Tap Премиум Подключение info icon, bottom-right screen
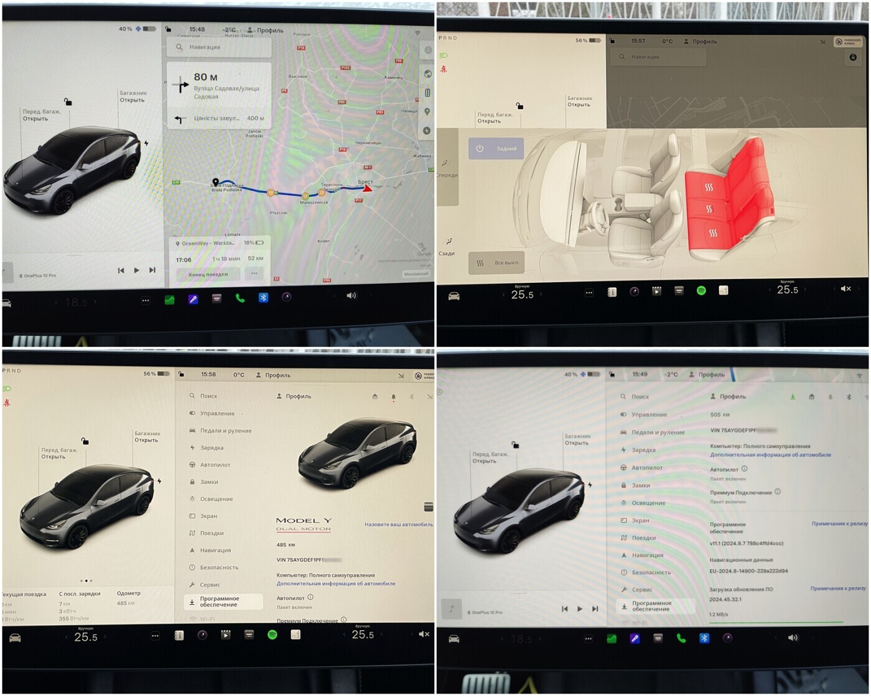Screen dimensions: 871x696 tap(778, 492)
